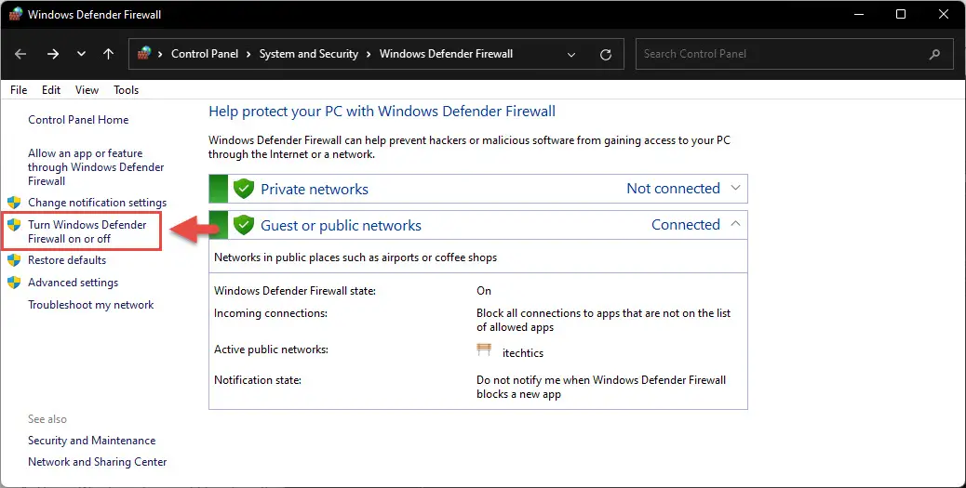Open the Edit menu
This screenshot has width=966, height=488.
(51, 90)
